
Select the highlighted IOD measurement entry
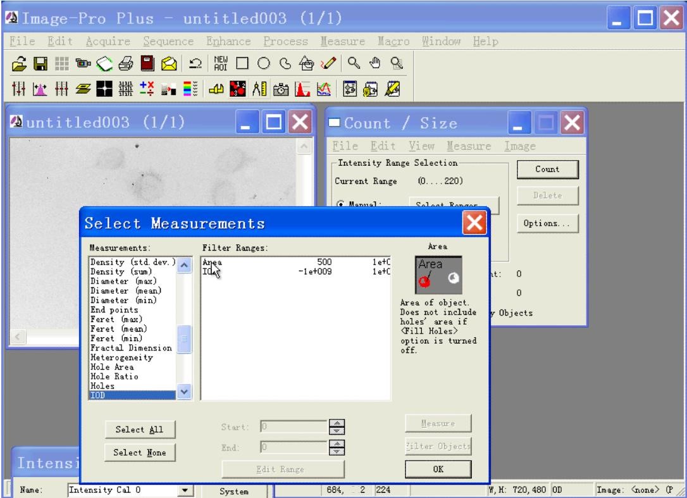click(133, 395)
